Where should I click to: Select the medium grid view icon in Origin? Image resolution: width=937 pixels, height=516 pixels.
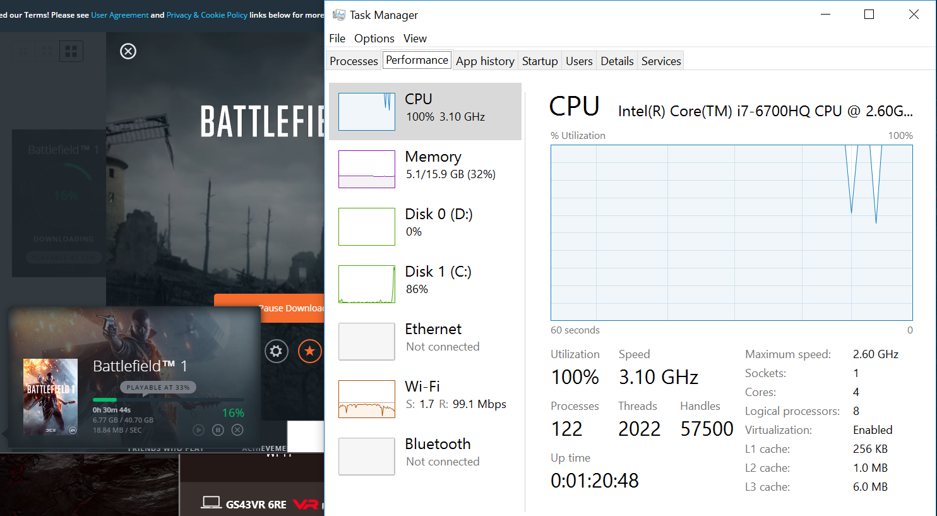click(47, 51)
